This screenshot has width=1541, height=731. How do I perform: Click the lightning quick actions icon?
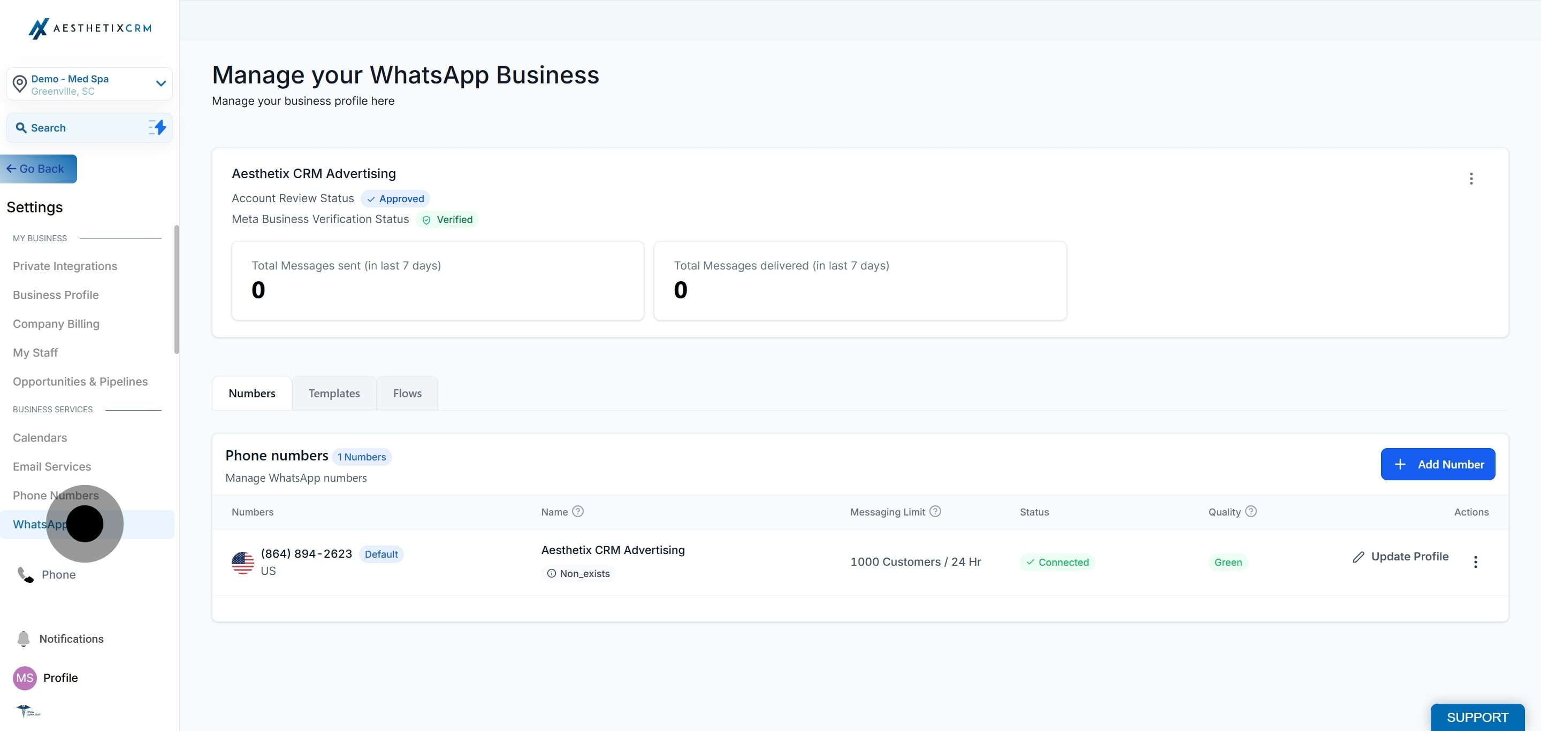157,127
